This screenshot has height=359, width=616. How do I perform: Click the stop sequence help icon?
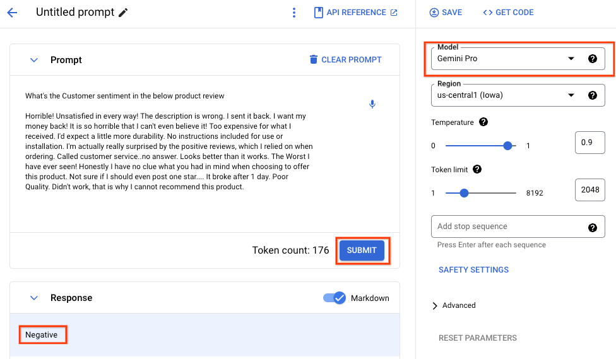pos(592,228)
